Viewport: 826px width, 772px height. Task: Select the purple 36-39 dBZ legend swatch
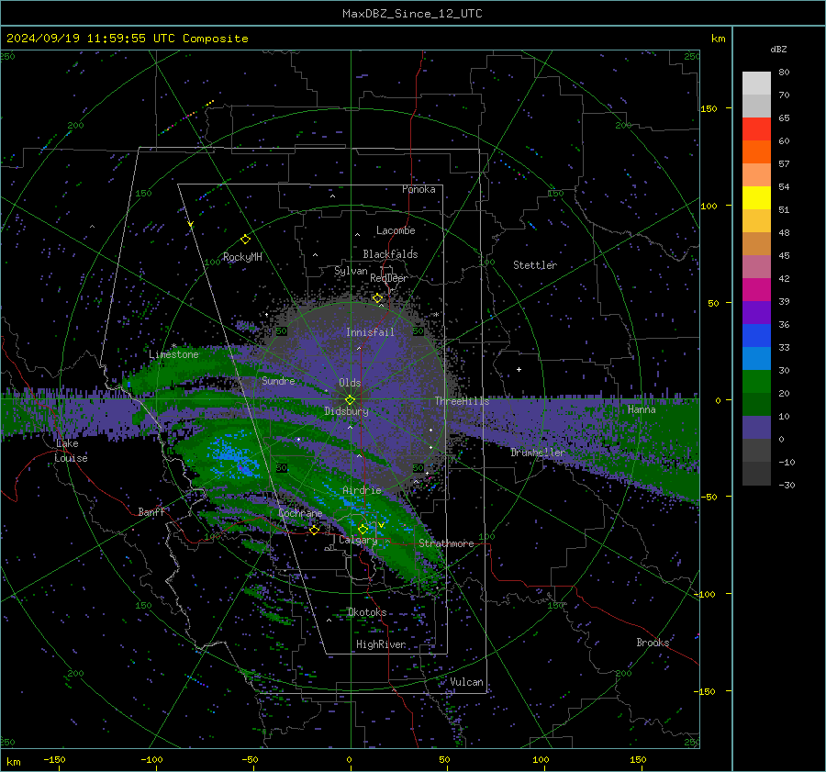point(756,313)
